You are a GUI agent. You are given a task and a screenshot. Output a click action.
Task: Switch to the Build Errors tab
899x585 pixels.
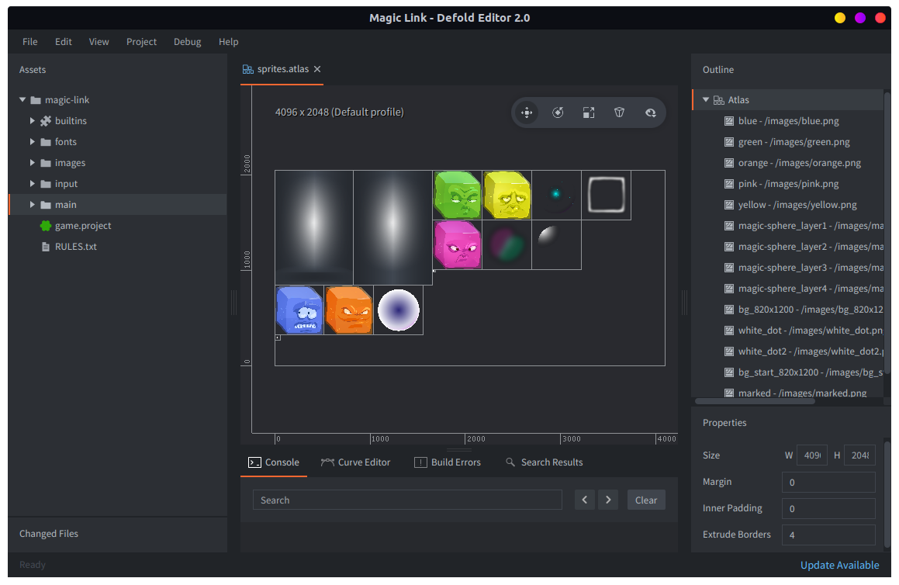click(448, 462)
